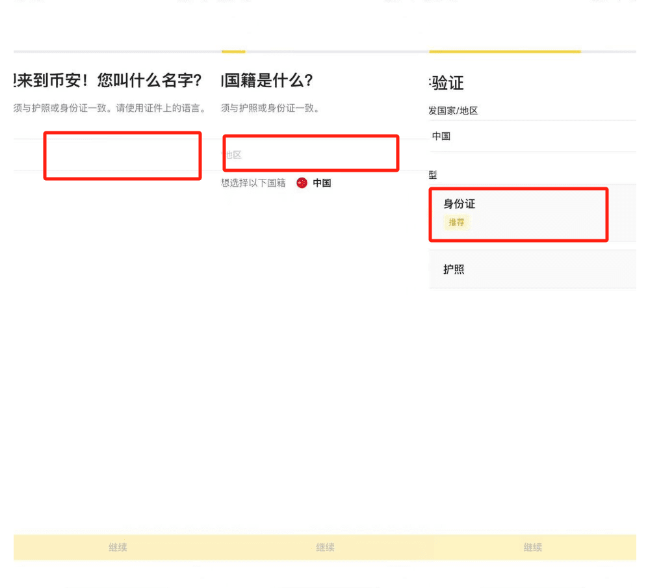Select the 护照 document type
The image size is (648, 588).
point(532,269)
